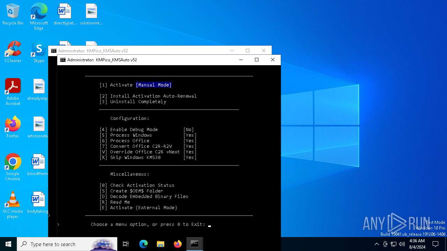Viewport: 447px width, 251px height.
Task: Click Override Office C2R vNext line
Action: (148, 152)
